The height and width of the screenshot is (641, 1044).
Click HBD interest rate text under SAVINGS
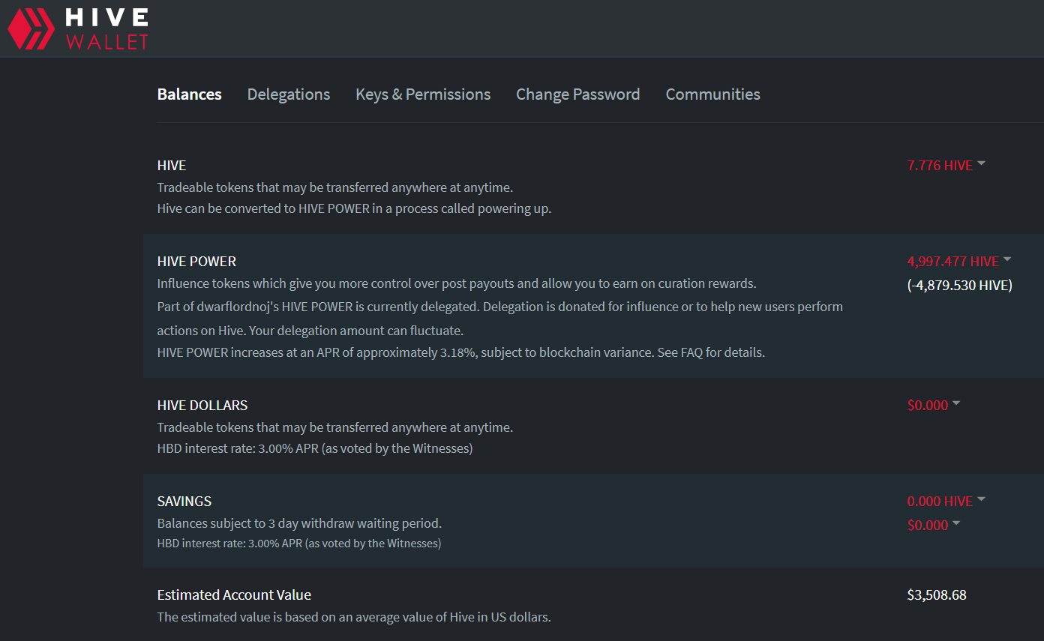coord(299,544)
